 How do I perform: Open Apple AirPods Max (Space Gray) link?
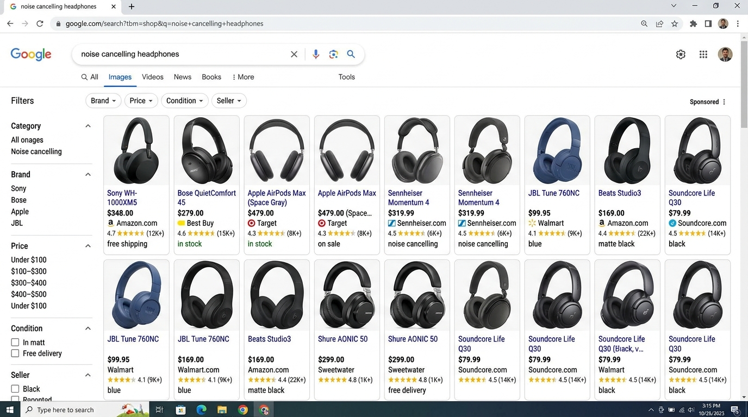[x=277, y=198]
